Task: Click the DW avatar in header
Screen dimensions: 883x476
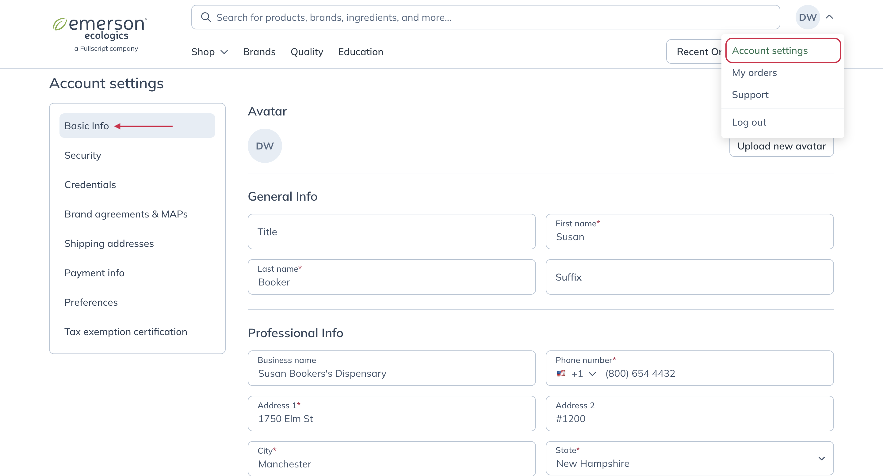Action: 807,17
